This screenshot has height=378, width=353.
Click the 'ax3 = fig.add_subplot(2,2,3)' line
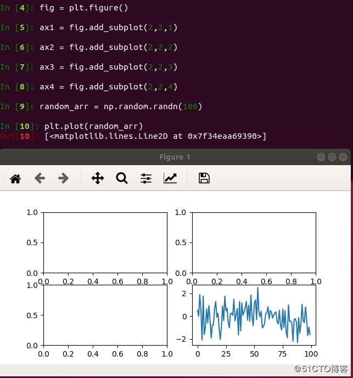coord(108,67)
